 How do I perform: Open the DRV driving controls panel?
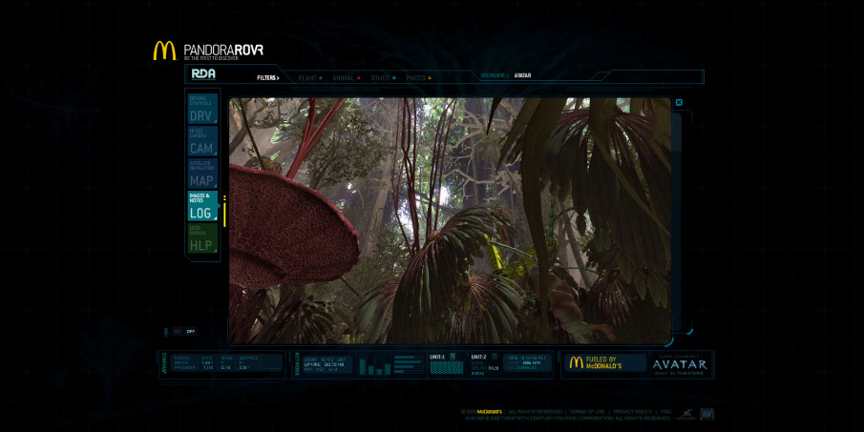click(x=202, y=109)
